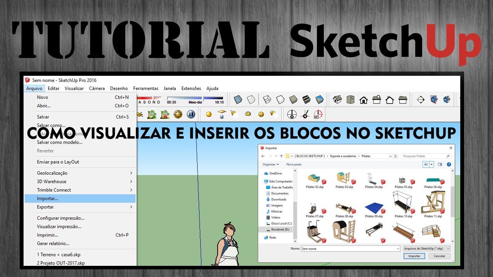Click the Importar button in the dialog
Image resolution: width=493 pixels, height=277 pixels.
tap(414, 256)
